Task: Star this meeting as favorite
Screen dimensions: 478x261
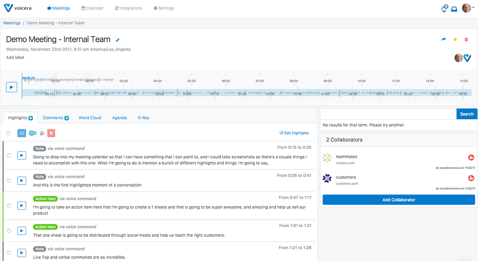Action: [455, 39]
